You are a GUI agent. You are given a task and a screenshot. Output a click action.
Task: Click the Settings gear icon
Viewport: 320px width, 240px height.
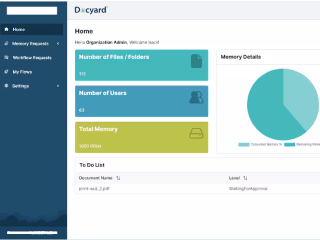(x=6, y=86)
